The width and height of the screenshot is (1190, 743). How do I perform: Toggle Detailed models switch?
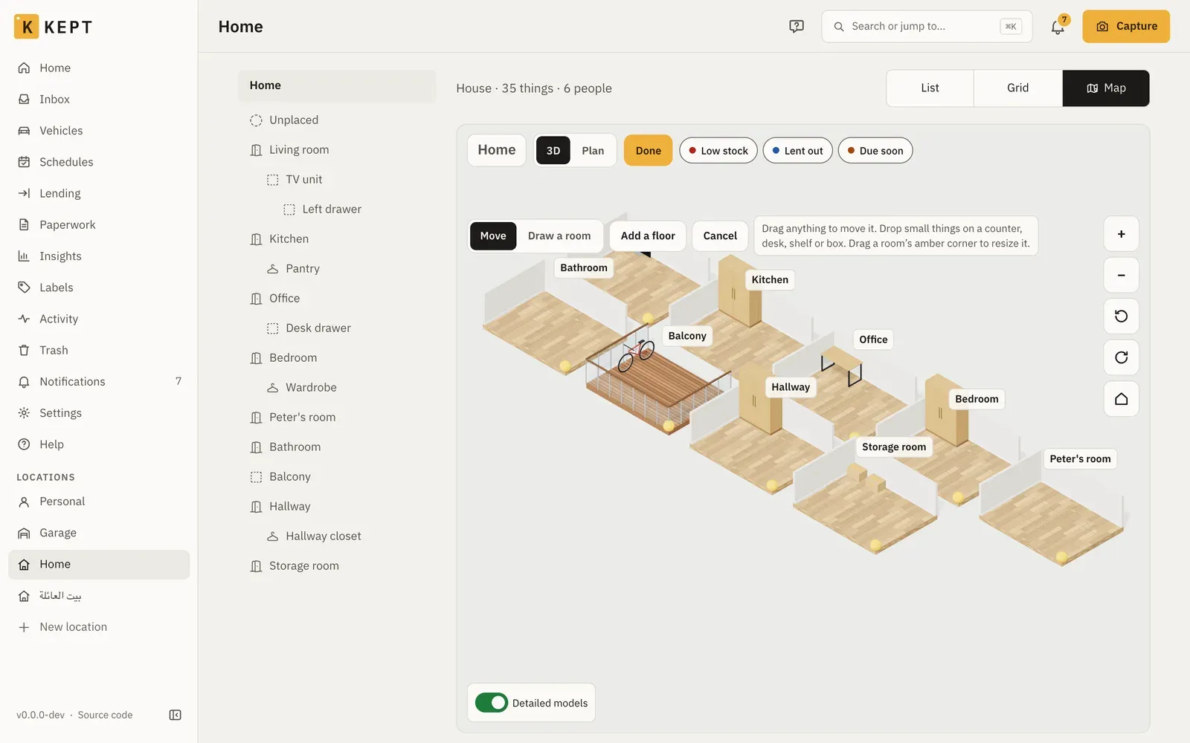coord(492,703)
